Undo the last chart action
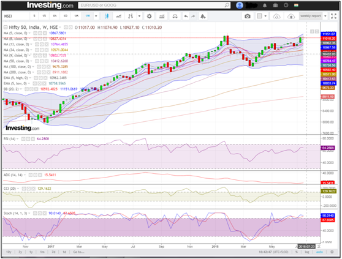This screenshot has height=259, width=342. 186,16
